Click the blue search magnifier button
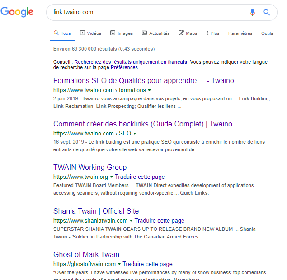287x280 pixels. (x=267, y=12)
